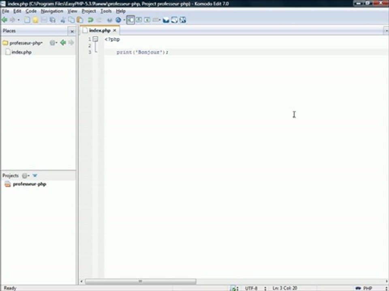Click the Places panel header label

tap(9, 31)
